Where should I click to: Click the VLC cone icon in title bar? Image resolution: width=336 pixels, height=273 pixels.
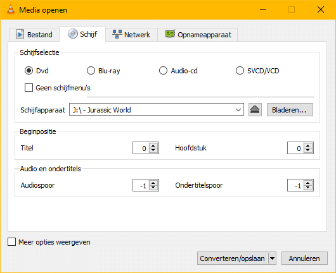click(x=11, y=10)
